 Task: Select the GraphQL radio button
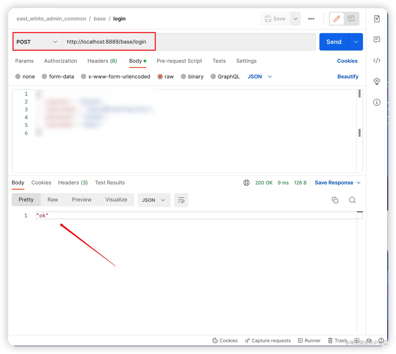pos(213,77)
